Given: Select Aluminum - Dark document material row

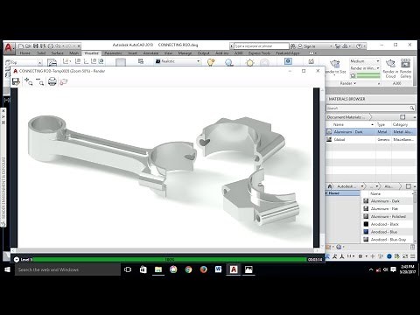Looking at the screenshot, I should click(371, 132).
